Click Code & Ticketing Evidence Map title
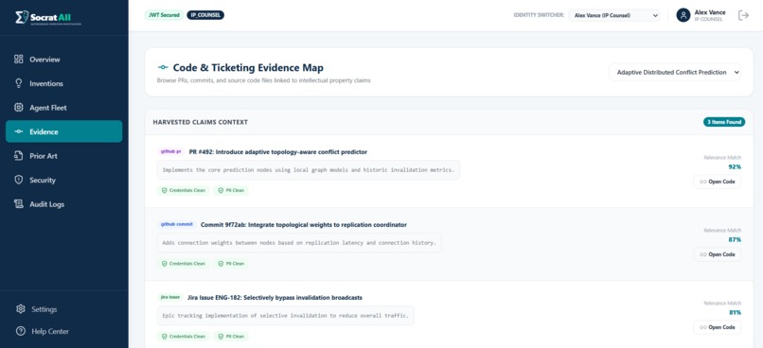763x348 pixels. (248, 68)
